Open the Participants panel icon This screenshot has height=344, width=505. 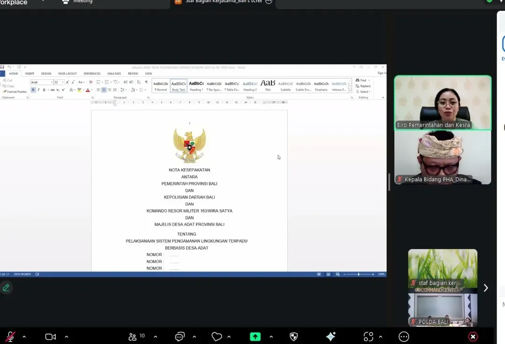click(x=133, y=337)
